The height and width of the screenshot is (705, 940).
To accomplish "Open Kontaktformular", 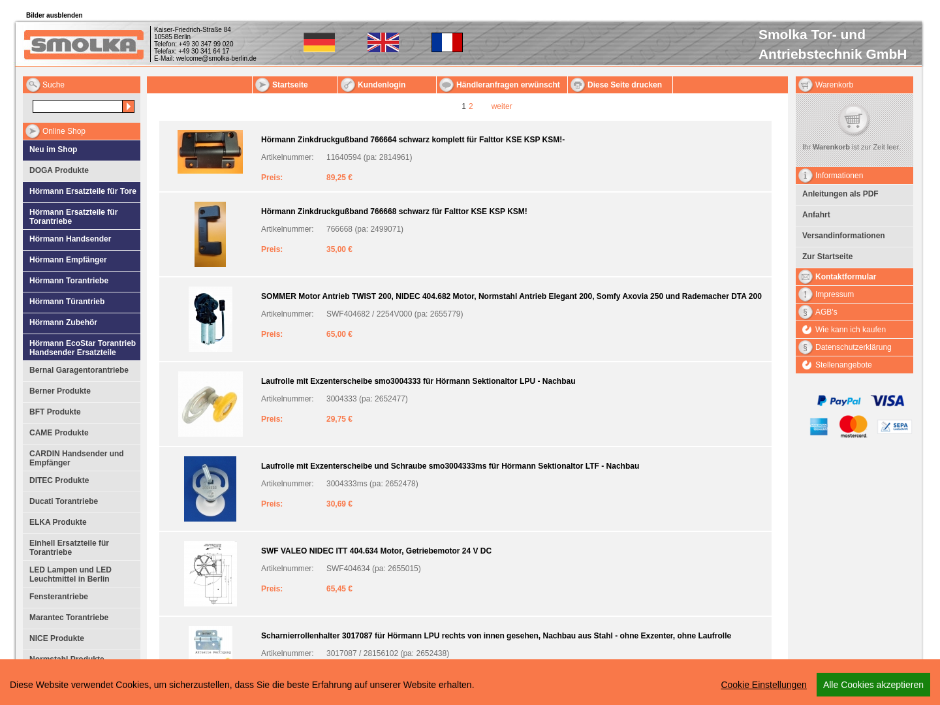I will click(854, 277).
